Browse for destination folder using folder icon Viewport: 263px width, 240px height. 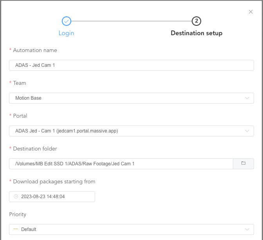point(243,164)
